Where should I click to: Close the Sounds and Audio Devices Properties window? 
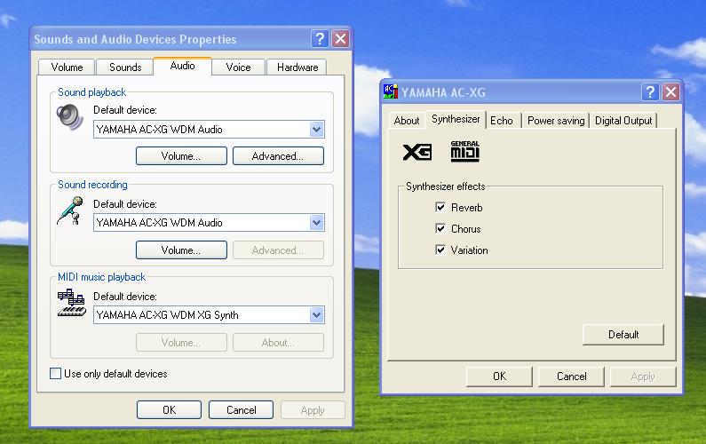pos(341,39)
